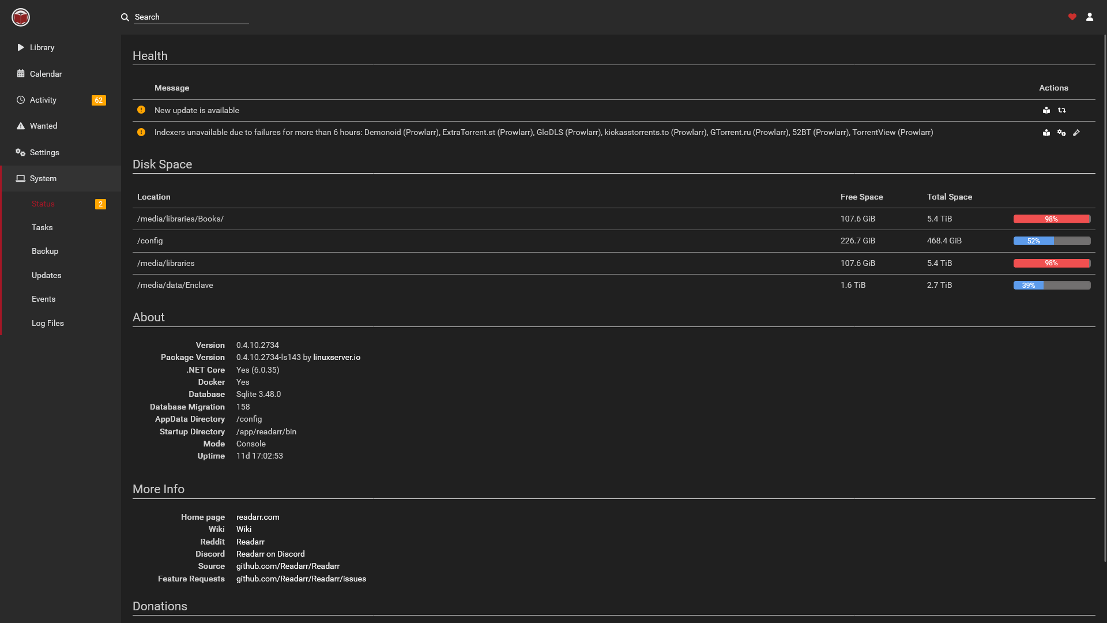The width and height of the screenshot is (1107, 623).
Task: Click the Donations section heading
Action: [160, 606]
